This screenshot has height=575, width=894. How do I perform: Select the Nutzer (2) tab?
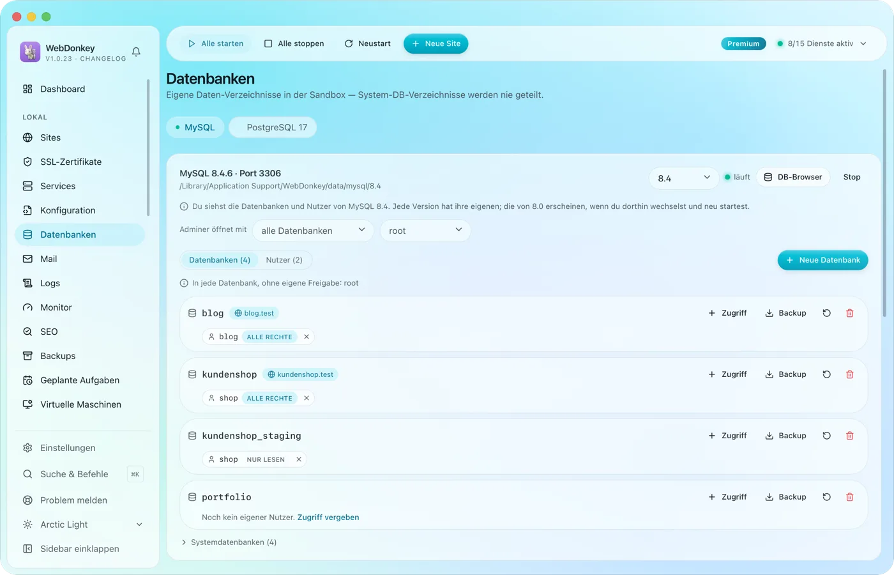284,260
